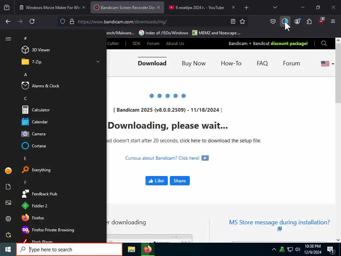Click SDK in Bandicam top bar

(x=136, y=44)
